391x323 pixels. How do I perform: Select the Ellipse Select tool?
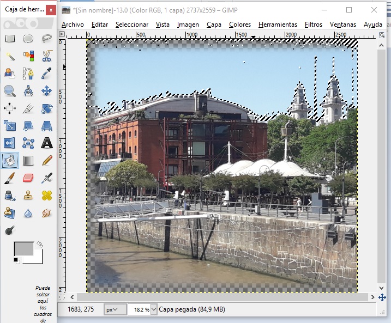[28, 39]
